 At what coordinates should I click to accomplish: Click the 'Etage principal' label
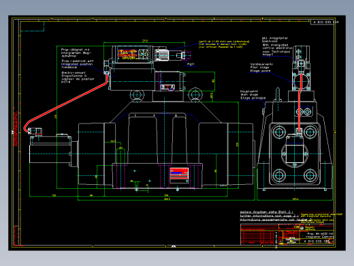(253, 98)
